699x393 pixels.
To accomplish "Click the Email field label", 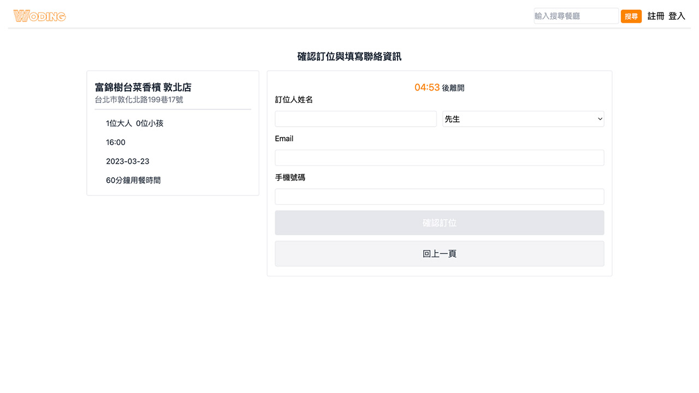I will tap(284, 139).
